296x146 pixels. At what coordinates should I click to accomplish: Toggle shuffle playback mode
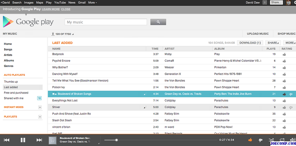point(272,140)
